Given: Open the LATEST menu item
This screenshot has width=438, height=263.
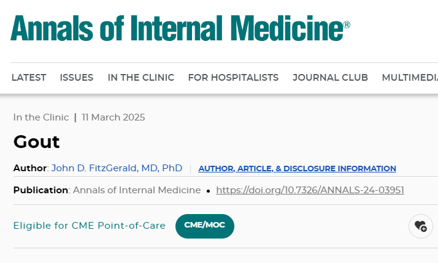Looking at the screenshot, I should 29,78.
